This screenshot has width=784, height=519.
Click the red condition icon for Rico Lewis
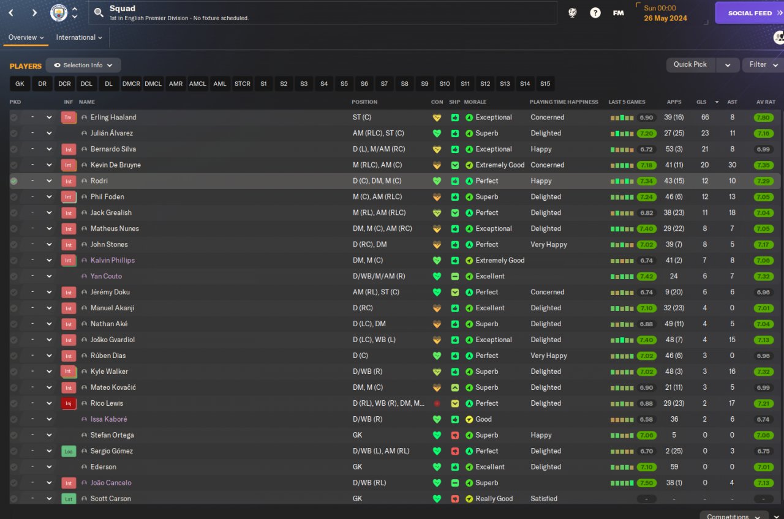click(x=437, y=404)
